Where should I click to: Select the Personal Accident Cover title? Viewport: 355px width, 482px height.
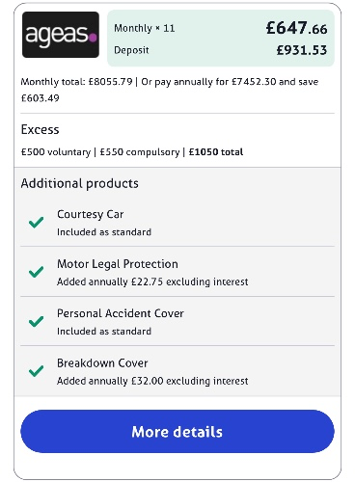click(121, 313)
